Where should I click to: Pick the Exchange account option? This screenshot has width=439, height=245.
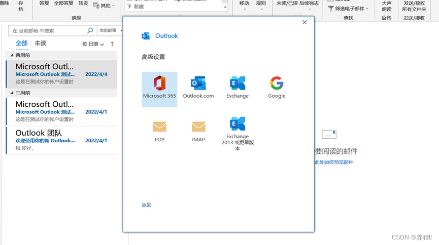click(238, 88)
